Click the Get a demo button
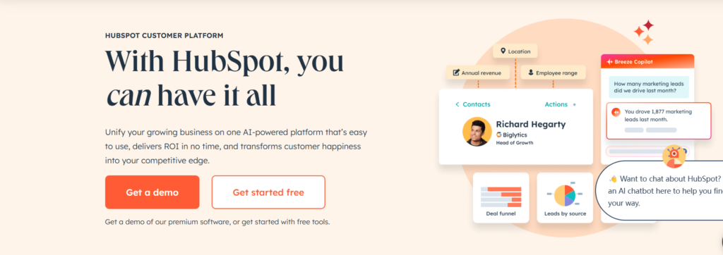723x255 pixels. tap(153, 192)
